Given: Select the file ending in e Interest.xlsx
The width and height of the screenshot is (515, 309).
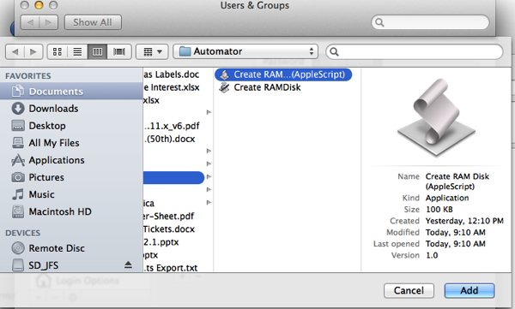Looking at the screenshot, I should (x=172, y=87).
